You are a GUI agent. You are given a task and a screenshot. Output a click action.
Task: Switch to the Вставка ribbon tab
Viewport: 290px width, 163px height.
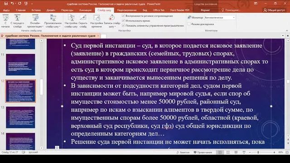click(x=36, y=10)
